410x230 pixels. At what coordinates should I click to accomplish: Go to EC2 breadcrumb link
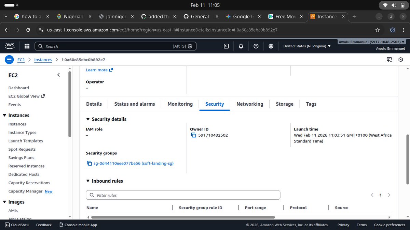(21, 60)
